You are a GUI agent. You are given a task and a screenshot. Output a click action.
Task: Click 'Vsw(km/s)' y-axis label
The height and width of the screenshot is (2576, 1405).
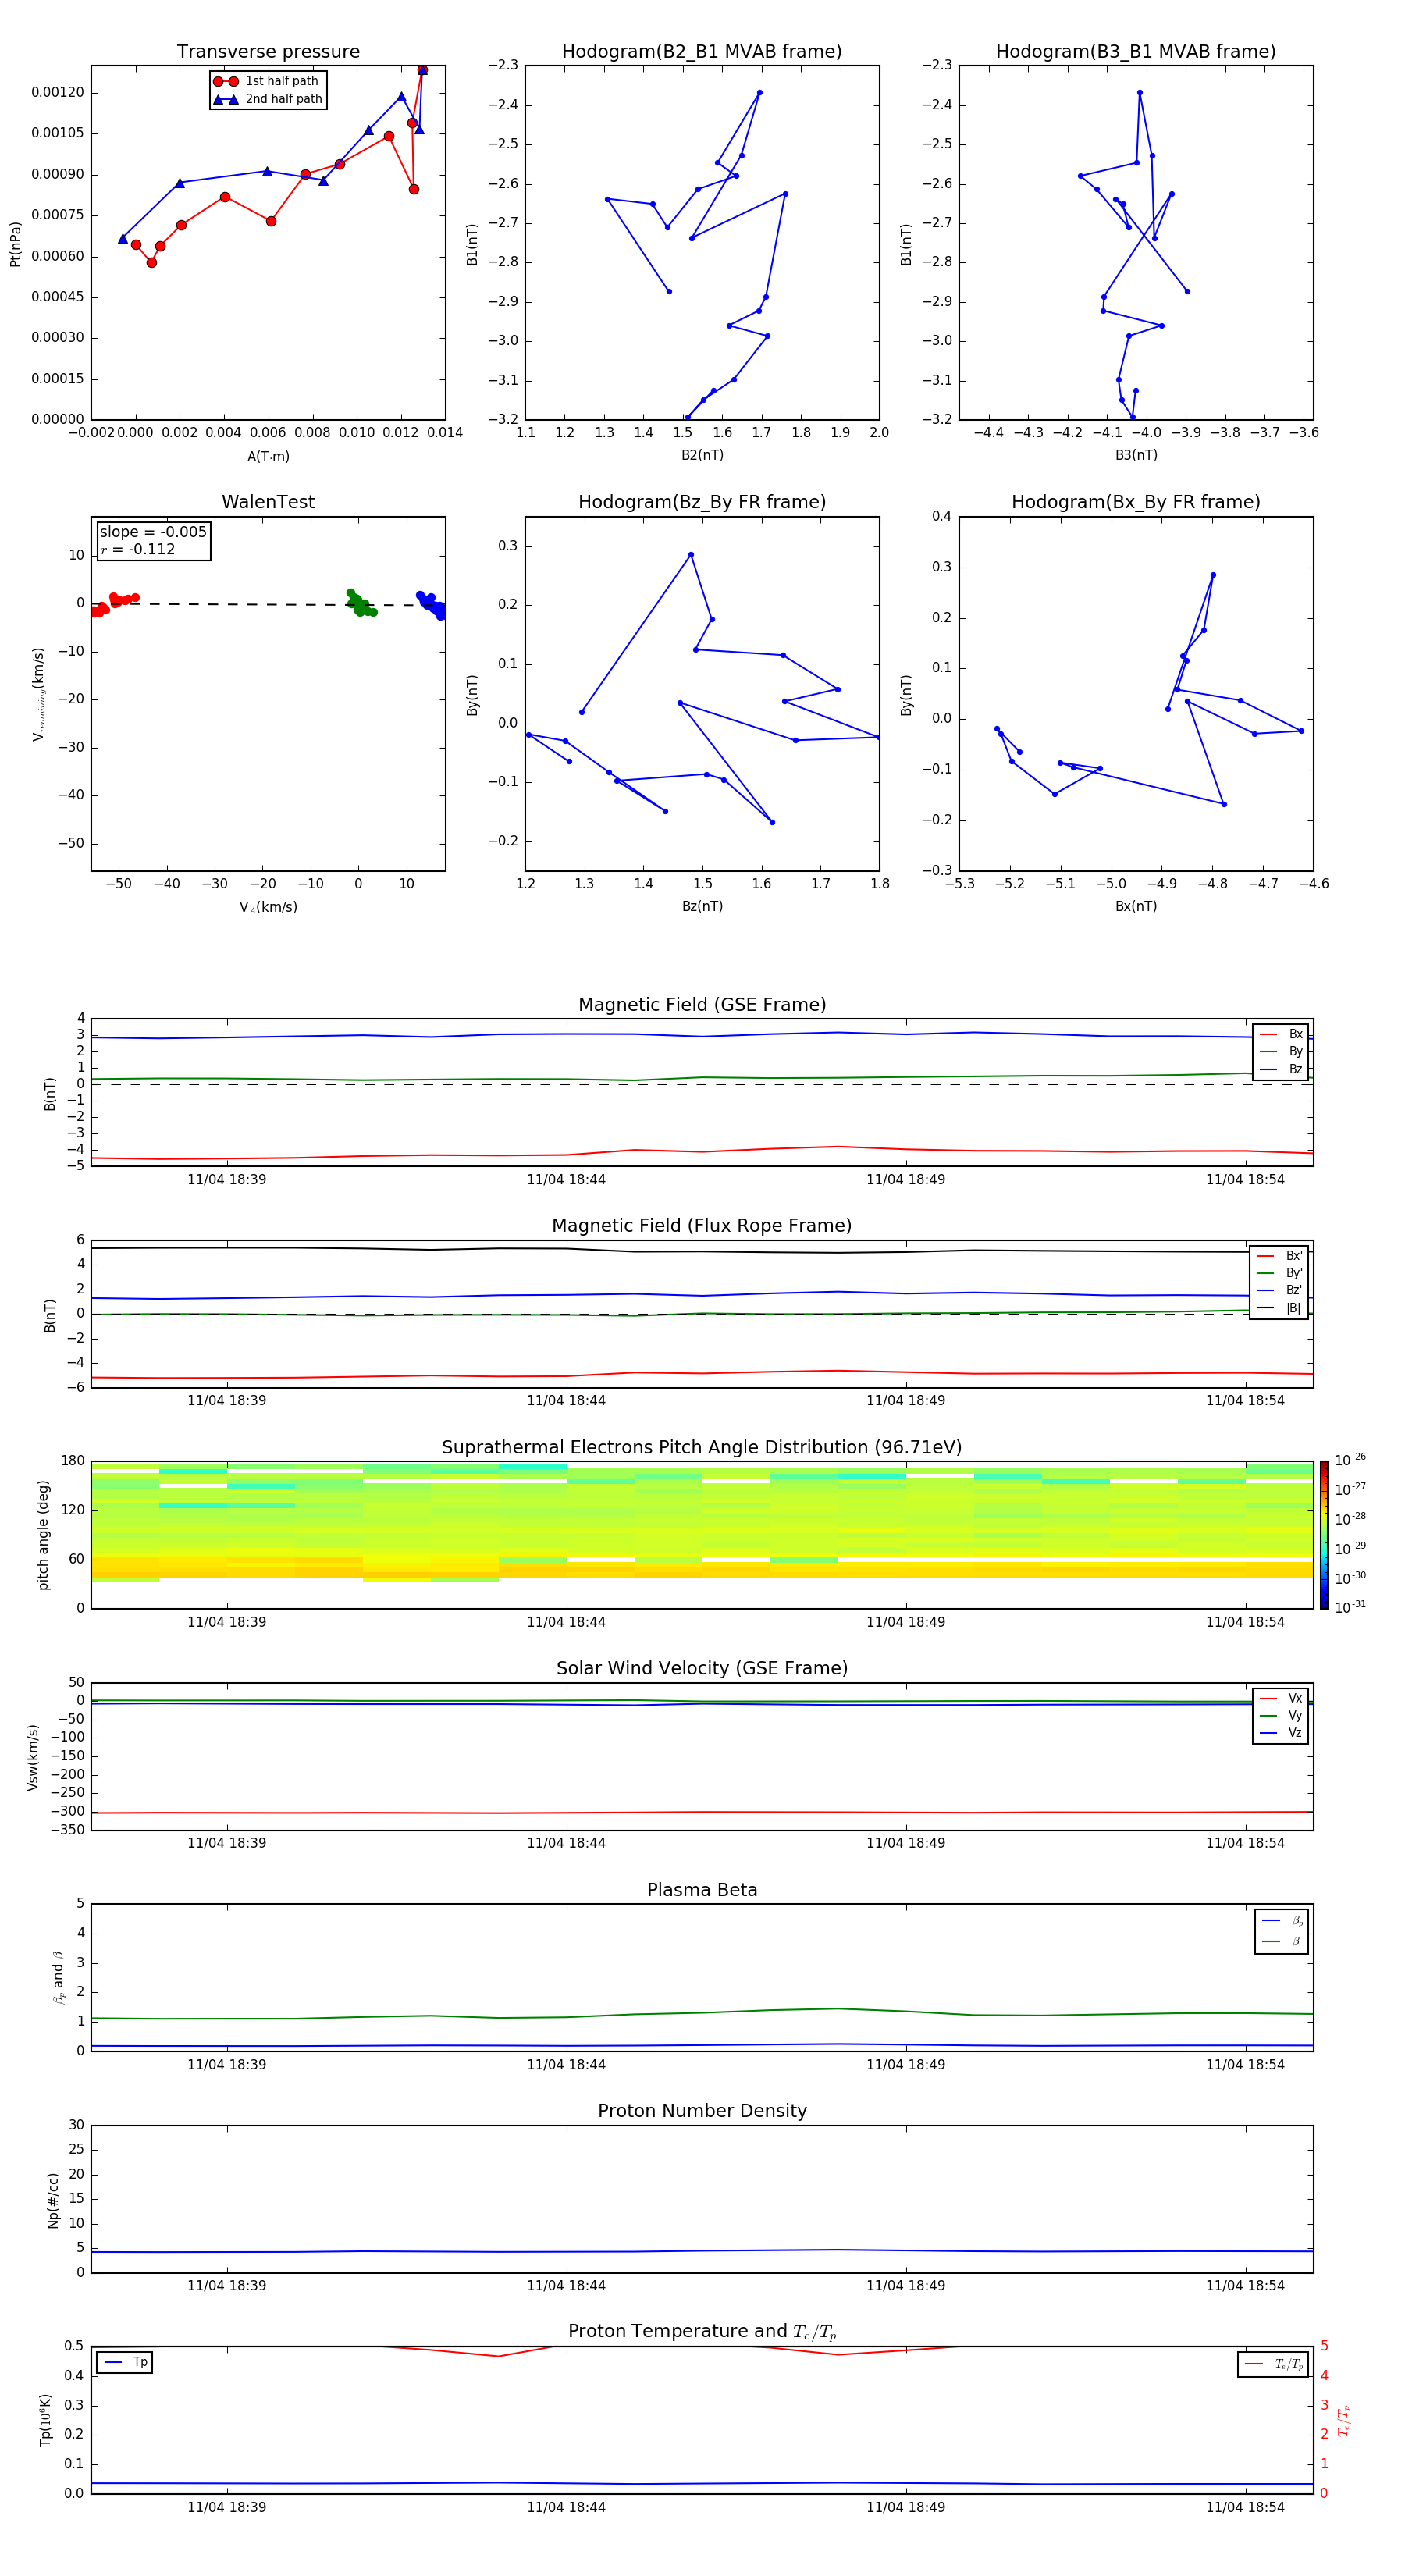pyautogui.click(x=33, y=1757)
